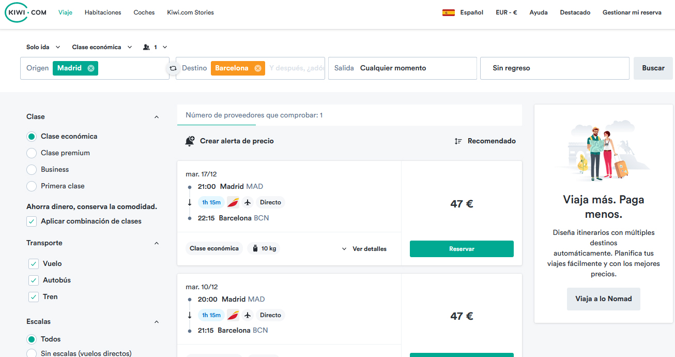Toggle Aplicar combinación de clases checkbox
The image size is (675, 357).
32,221
